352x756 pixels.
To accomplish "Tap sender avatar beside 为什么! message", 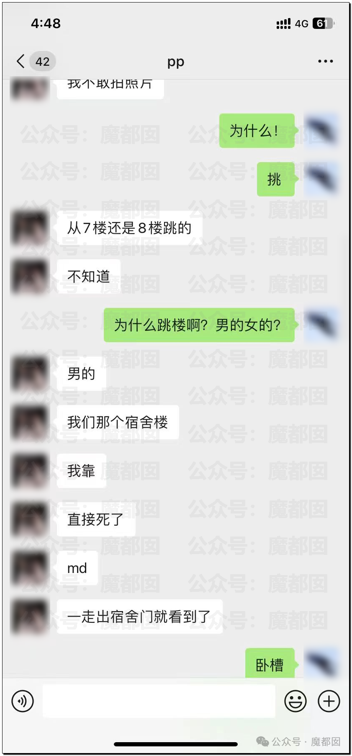I will (x=320, y=130).
